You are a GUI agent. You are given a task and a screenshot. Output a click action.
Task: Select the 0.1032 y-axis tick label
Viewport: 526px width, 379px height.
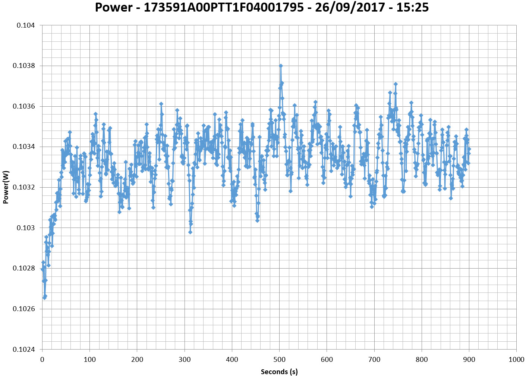tap(24, 187)
